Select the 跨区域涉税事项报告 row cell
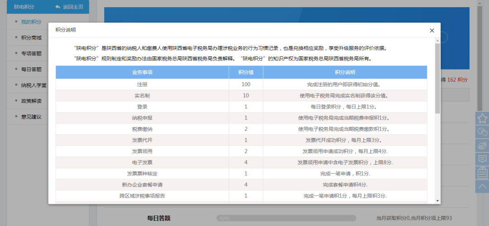489x226 pixels. click(x=142, y=196)
